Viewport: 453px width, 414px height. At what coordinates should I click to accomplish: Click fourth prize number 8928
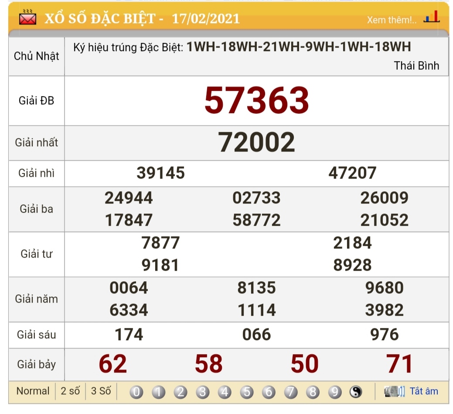(352, 265)
